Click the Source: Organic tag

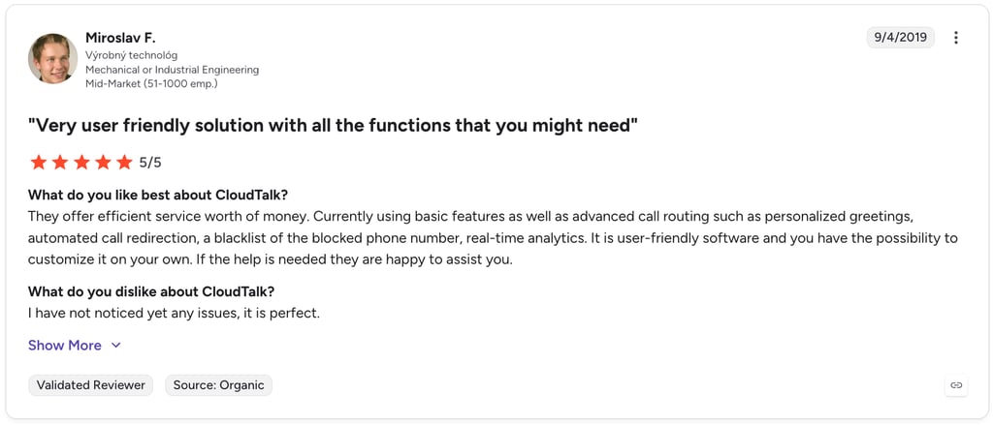[x=218, y=385]
